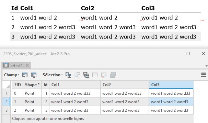Select the Shape * column header
This screenshot has height=123, width=208.
(32, 85)
